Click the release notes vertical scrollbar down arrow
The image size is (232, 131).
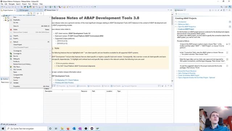172,81
